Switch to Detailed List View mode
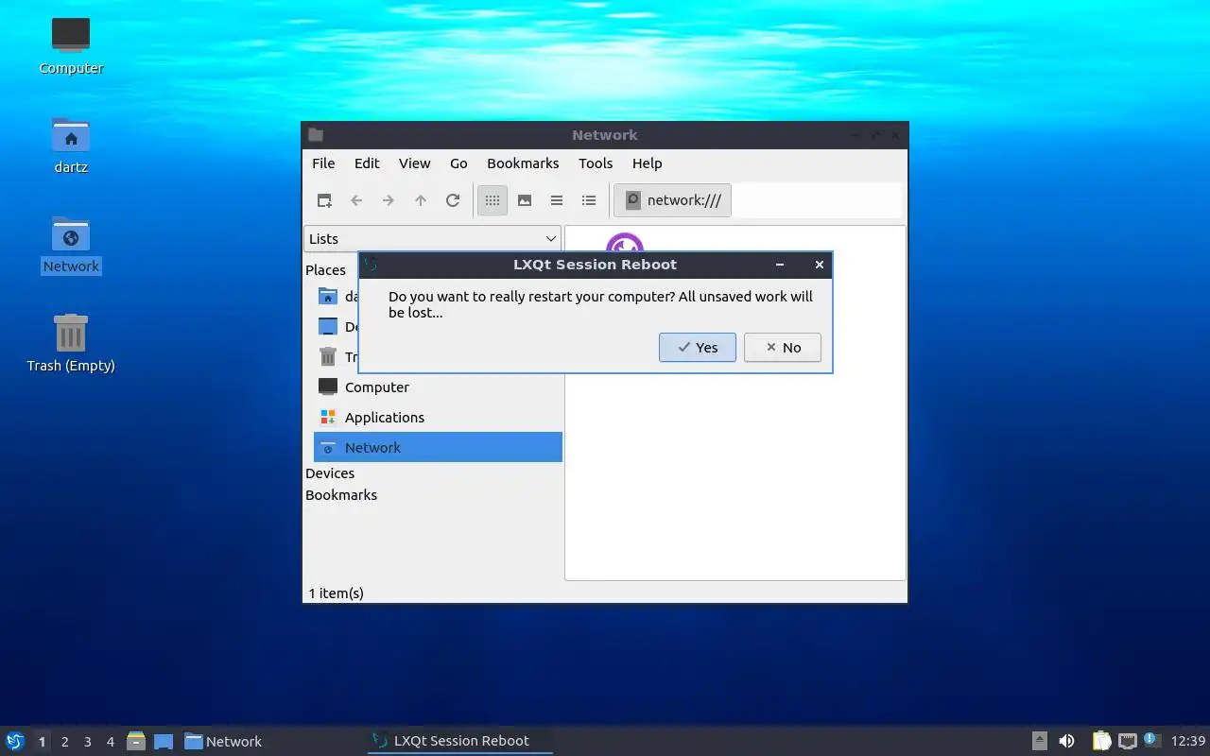Screen dimensions: 1210x756 point(589,200)
